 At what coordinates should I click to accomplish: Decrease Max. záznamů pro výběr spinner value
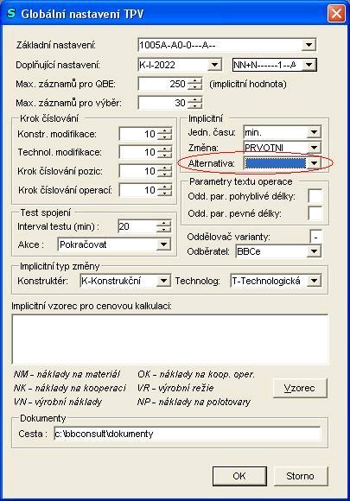point(195,105)
